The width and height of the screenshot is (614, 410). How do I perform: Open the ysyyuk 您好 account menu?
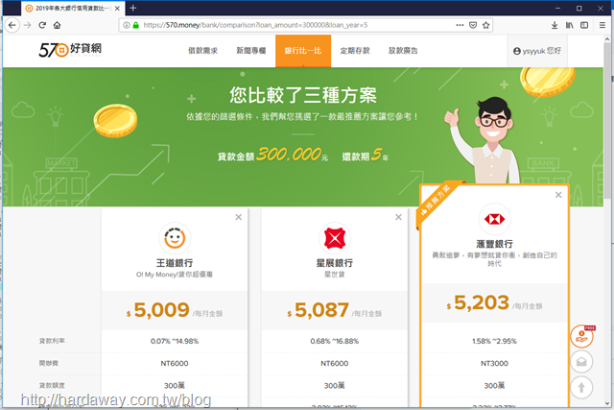(537, 51)
